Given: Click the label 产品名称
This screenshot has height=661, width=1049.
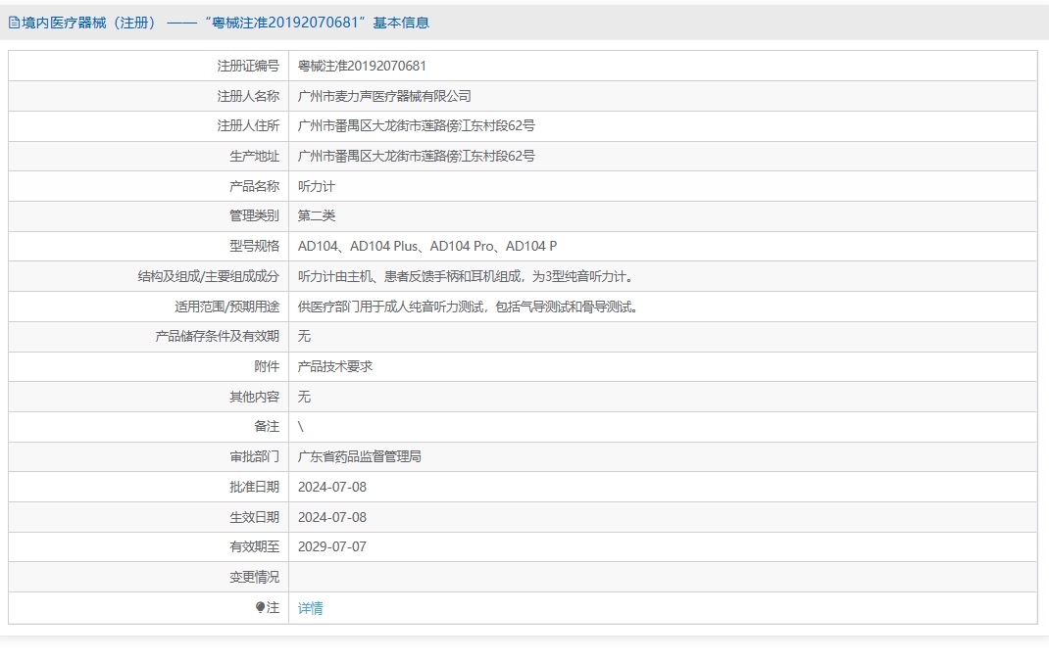Looking at the screenshot, I should point(254,186).
